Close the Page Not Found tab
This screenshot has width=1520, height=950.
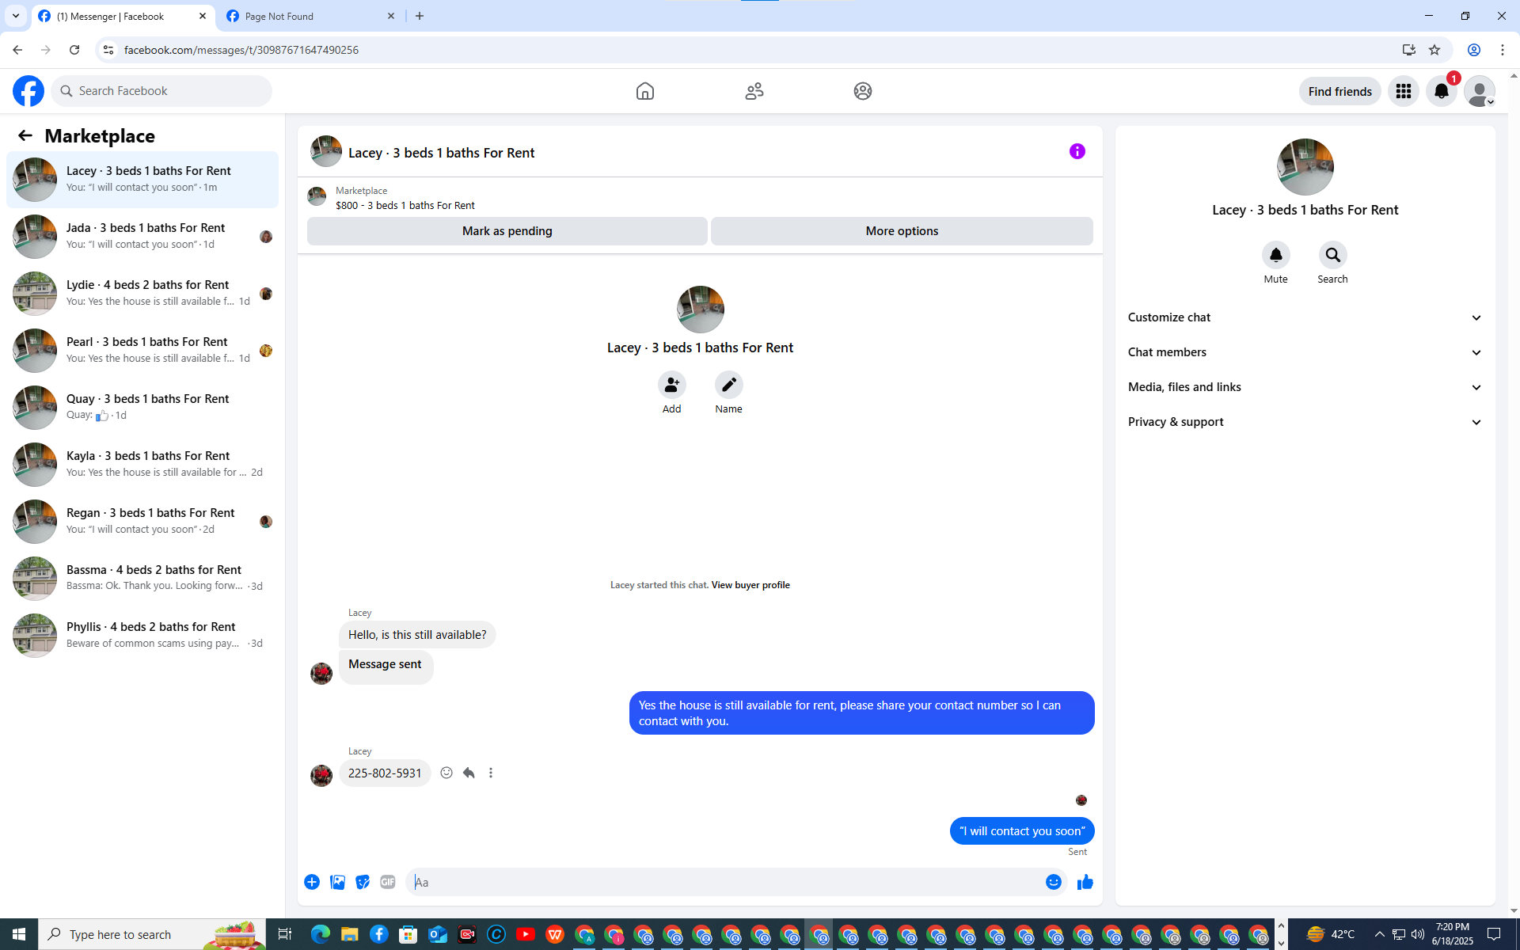pos(391,16)
